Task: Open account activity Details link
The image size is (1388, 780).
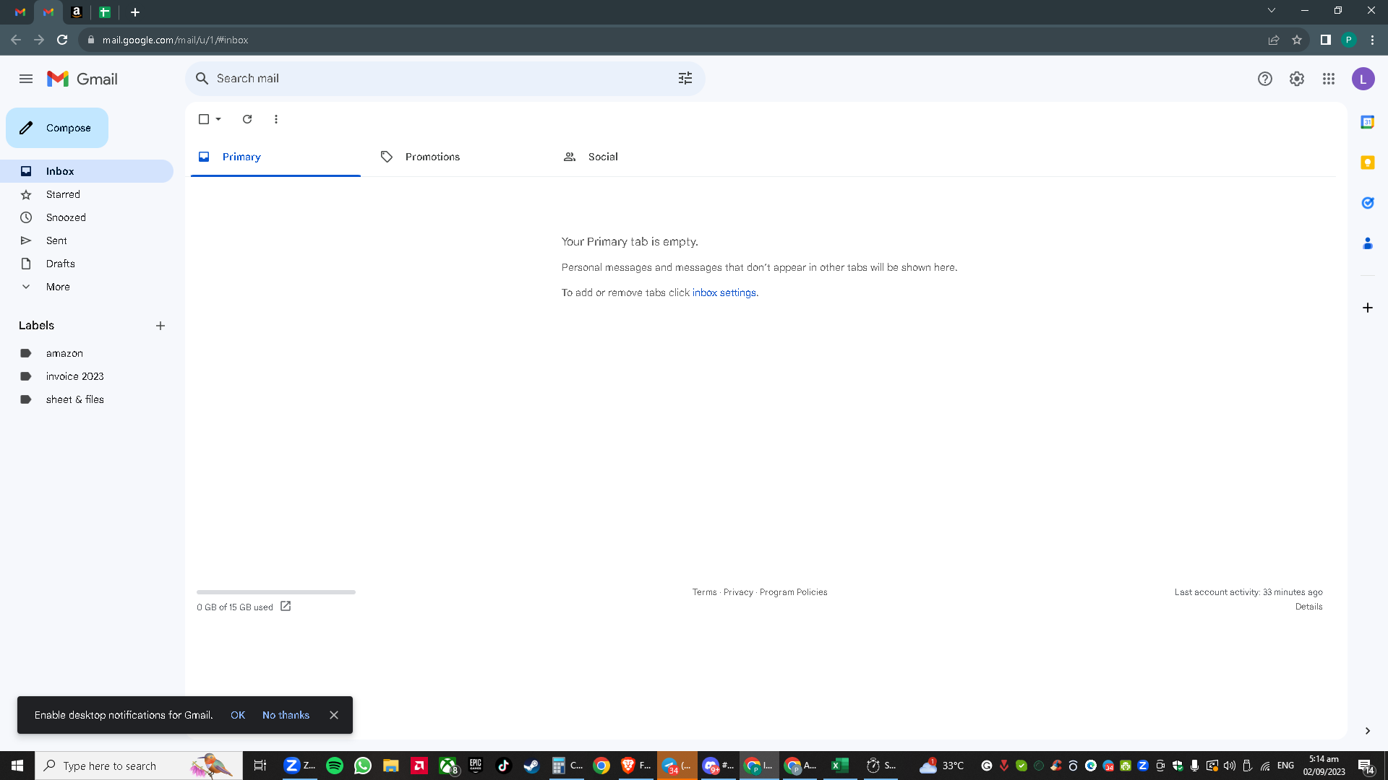Action: [x=1309, y=607]
